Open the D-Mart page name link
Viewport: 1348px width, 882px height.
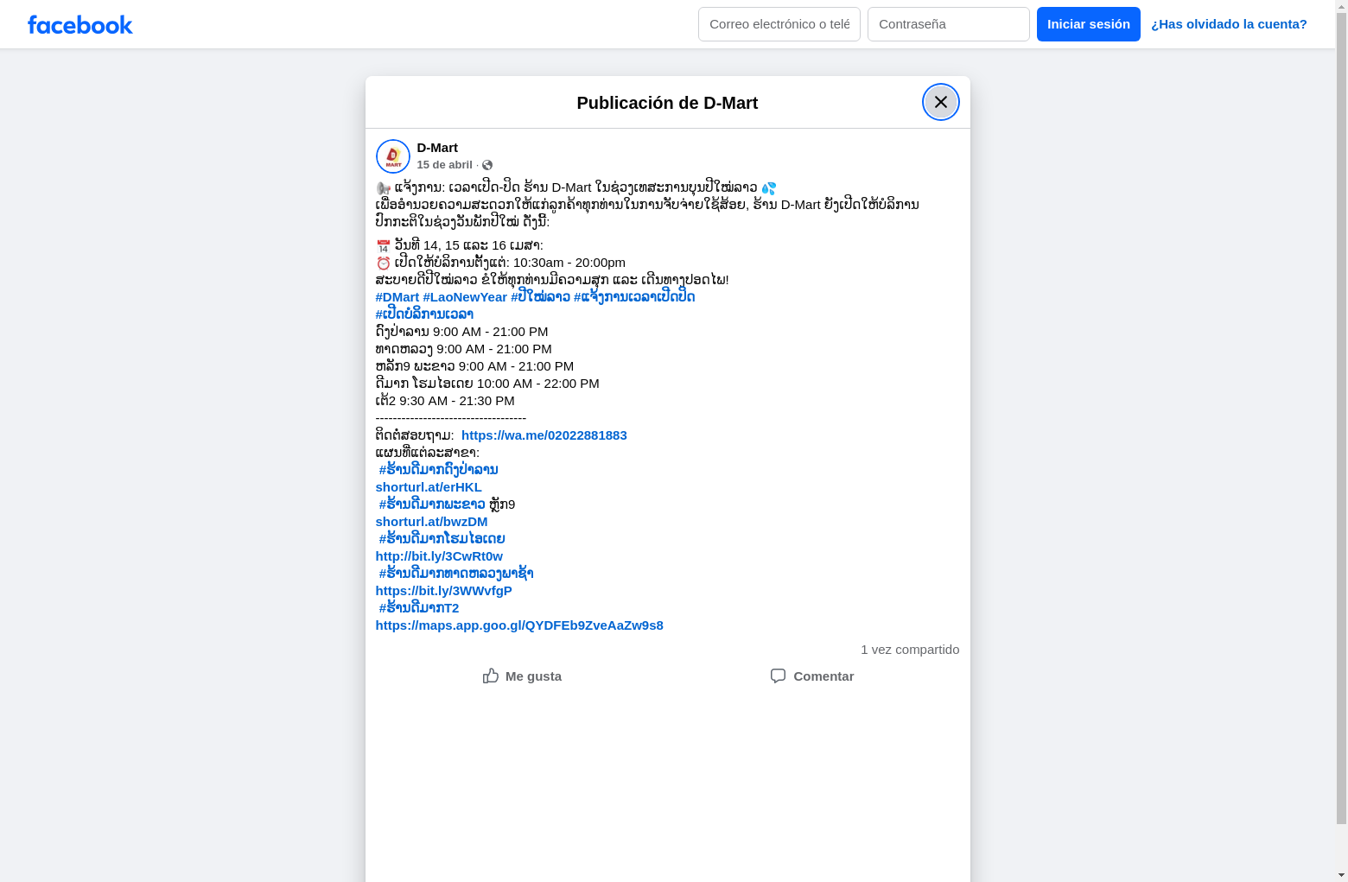point(437,148)
